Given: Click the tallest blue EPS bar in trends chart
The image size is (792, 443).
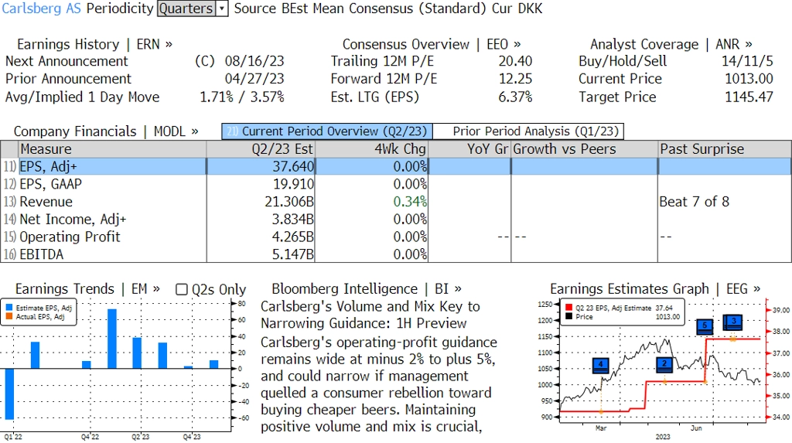Looking at the screenshot, I should [x=112, y=339].
